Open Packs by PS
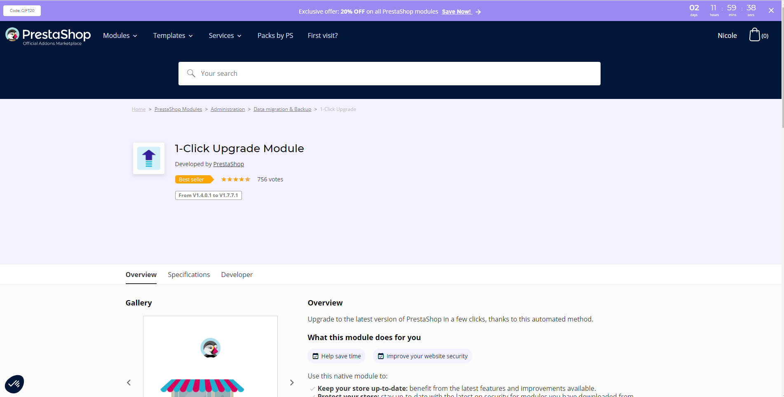 point(275,35)
